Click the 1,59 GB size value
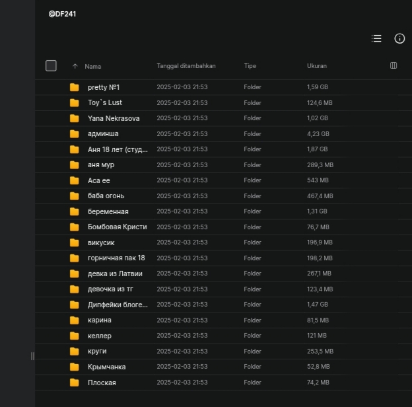The image size is (412, 407). (318, 87)
